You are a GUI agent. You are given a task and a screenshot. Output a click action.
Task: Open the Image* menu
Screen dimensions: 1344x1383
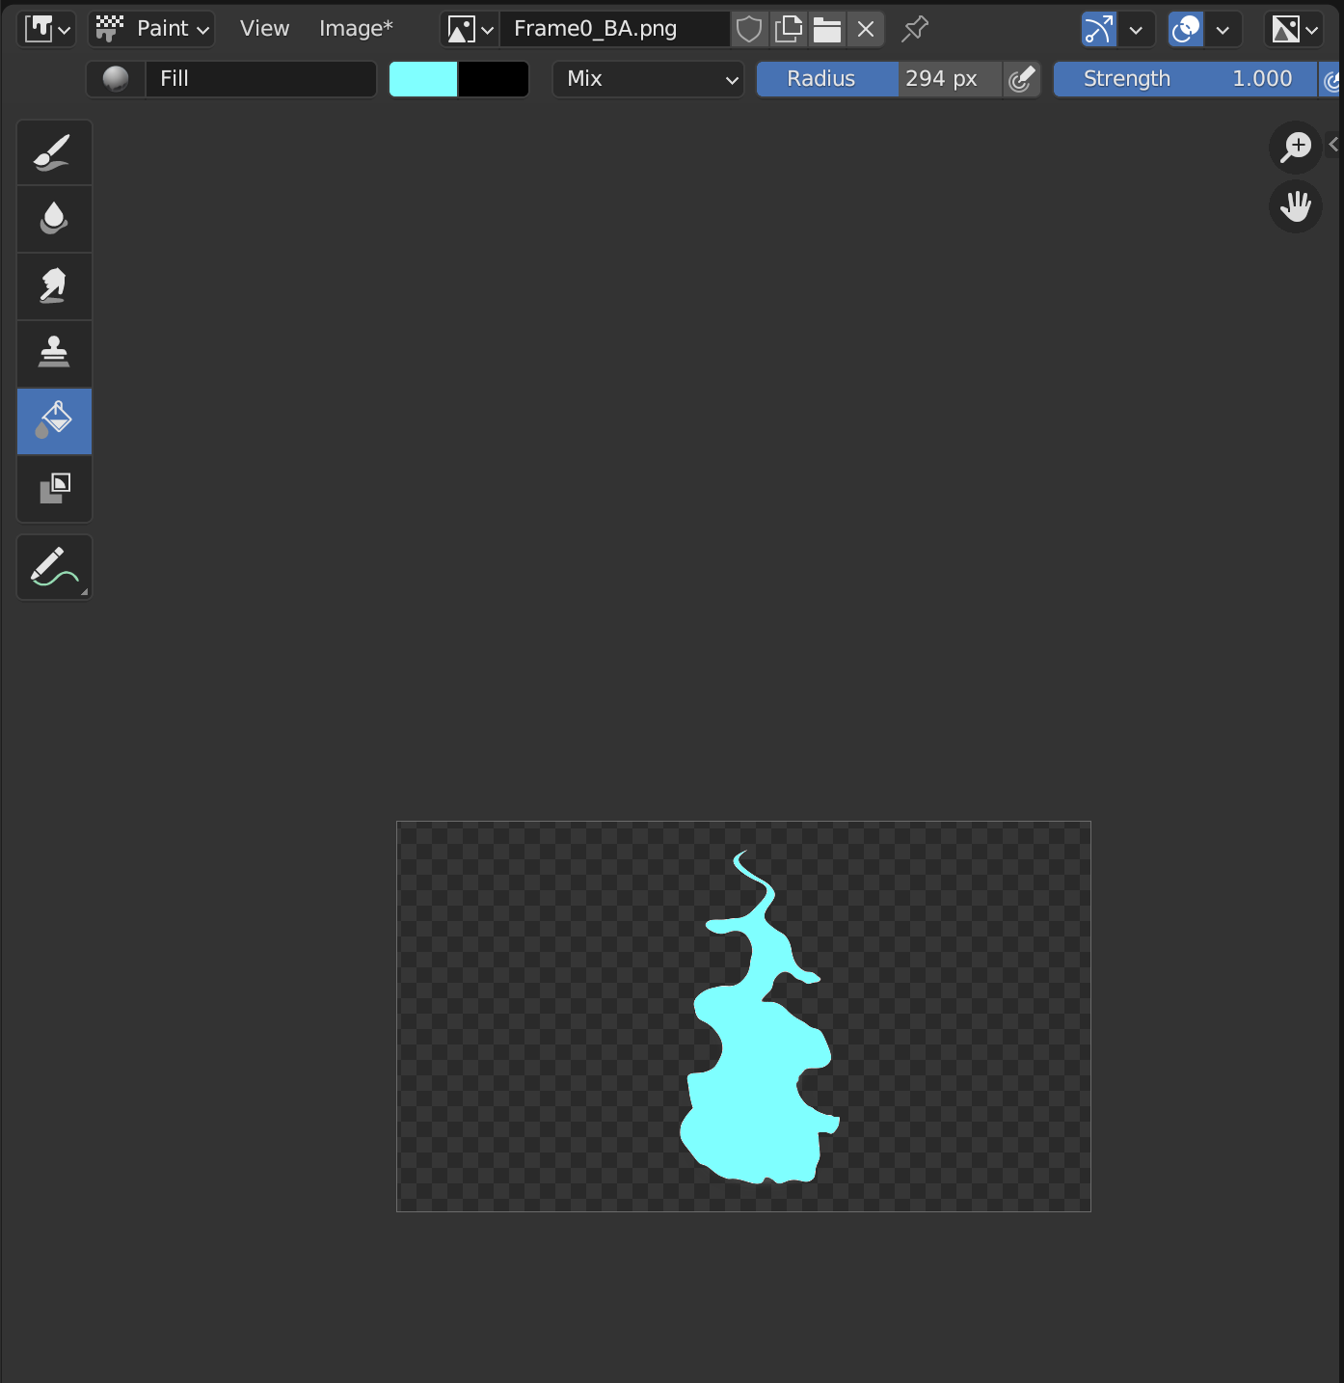(356, 29)
